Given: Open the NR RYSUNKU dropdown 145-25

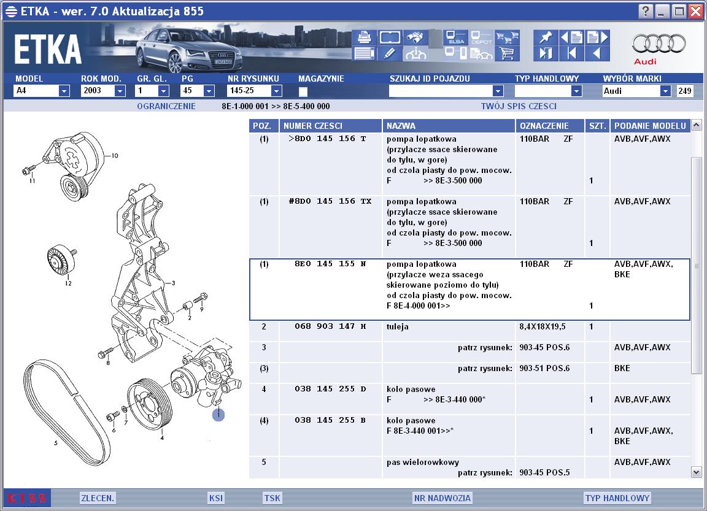Looking at the screenshot, I should (276, 91).
